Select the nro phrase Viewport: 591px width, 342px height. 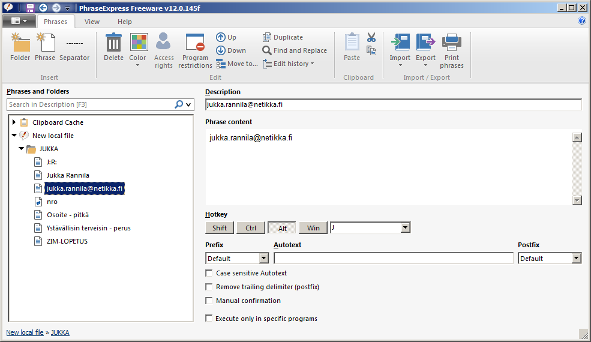coord(52,202)
